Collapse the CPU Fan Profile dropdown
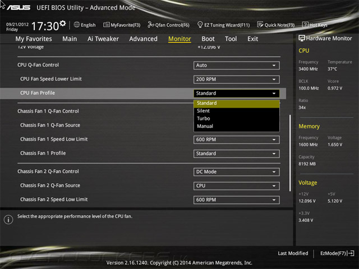Screen dimensions: 359x269 (x=236, y=94)
